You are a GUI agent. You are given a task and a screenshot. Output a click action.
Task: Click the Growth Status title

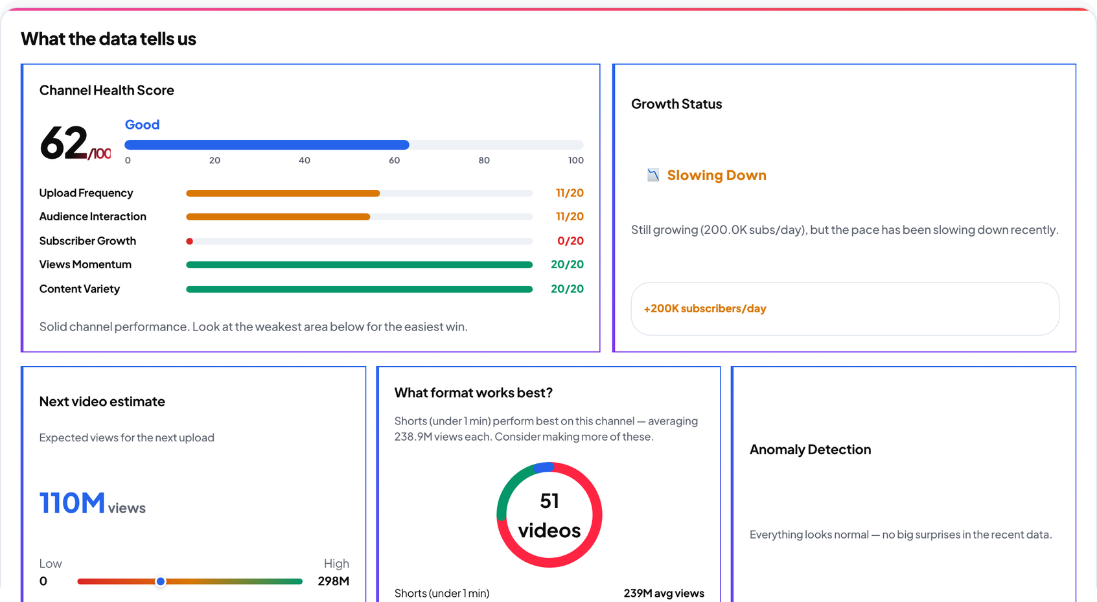coord(676,104)
